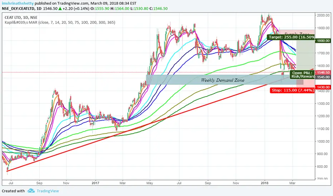Click the open value O:1555.90
This screenshot has height=196, width=333.
(x=100, y=9)
